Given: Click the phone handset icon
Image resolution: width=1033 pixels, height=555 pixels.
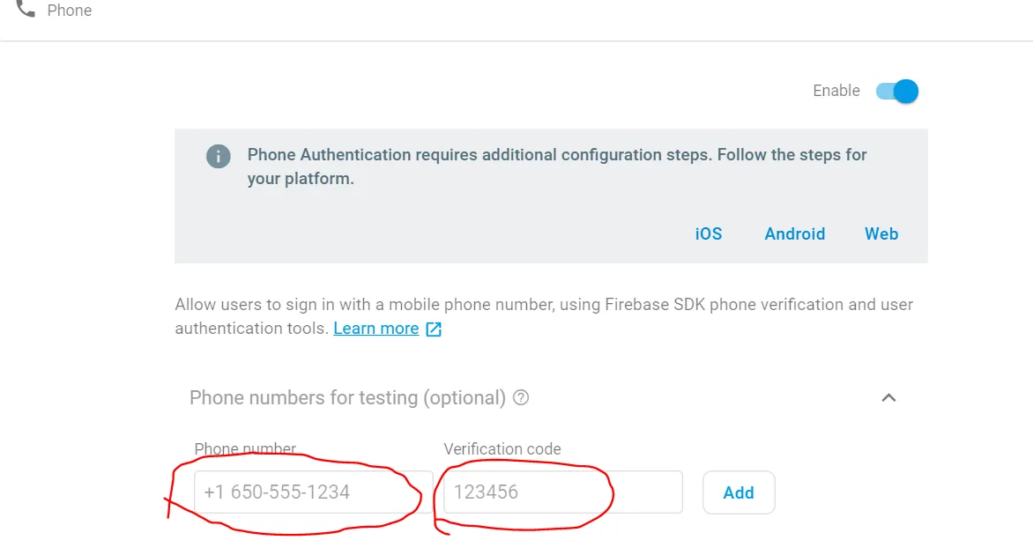Looking at the screenshot, I should click(x=26, y=8).
